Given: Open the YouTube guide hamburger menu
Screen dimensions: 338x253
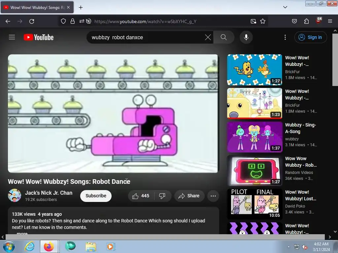Looking at the screenshot, I should (x=12, y=37).
